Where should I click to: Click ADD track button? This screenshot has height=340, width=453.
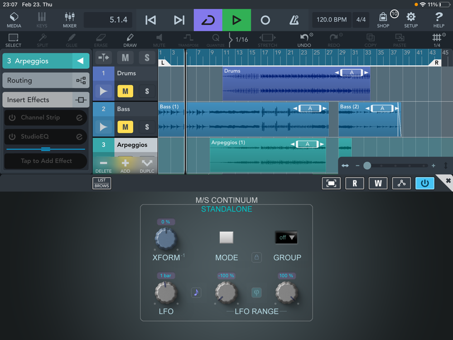pos(125,166)
